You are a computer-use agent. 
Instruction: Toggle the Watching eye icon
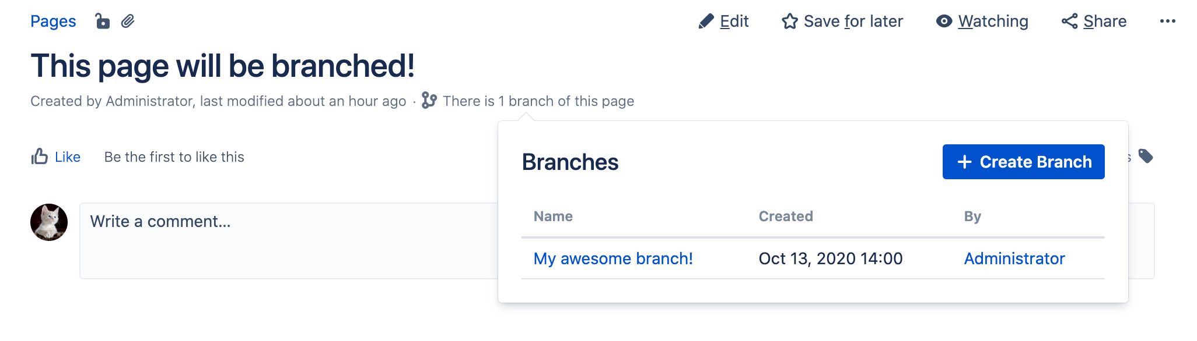pos(944,22)
